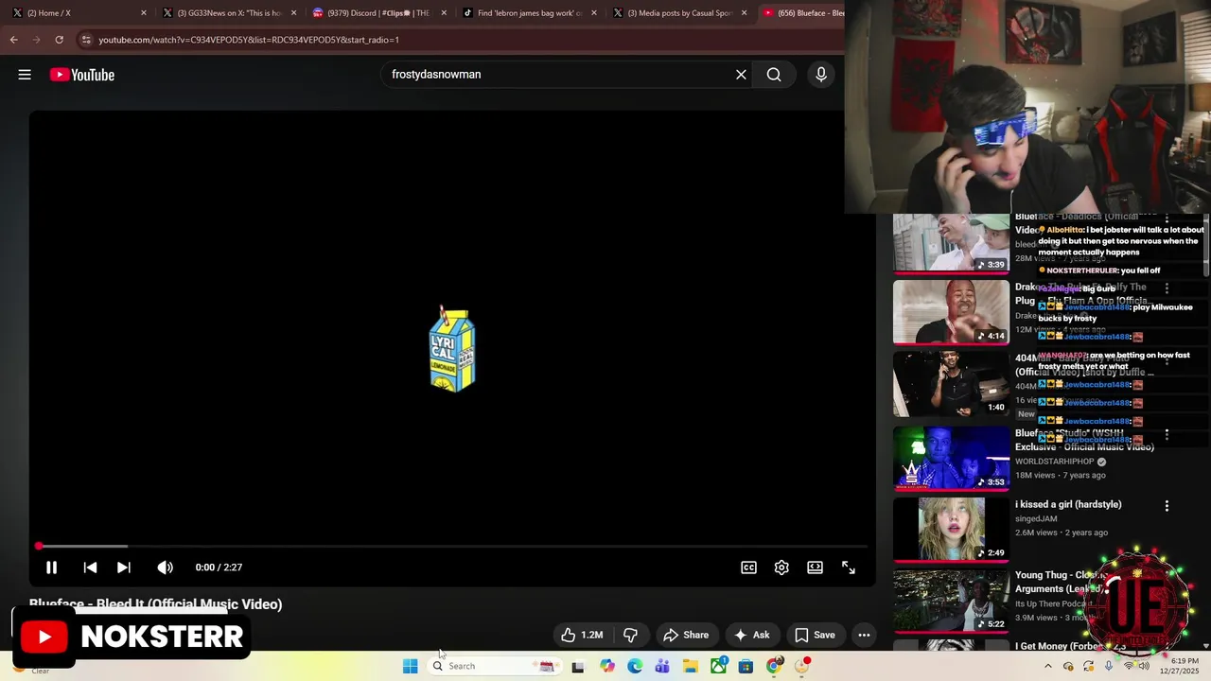Open the 4:14 Drakeo video thumbnail
Image resolution: width=1211 pixels, height=681 pixels.
point(951,312)
